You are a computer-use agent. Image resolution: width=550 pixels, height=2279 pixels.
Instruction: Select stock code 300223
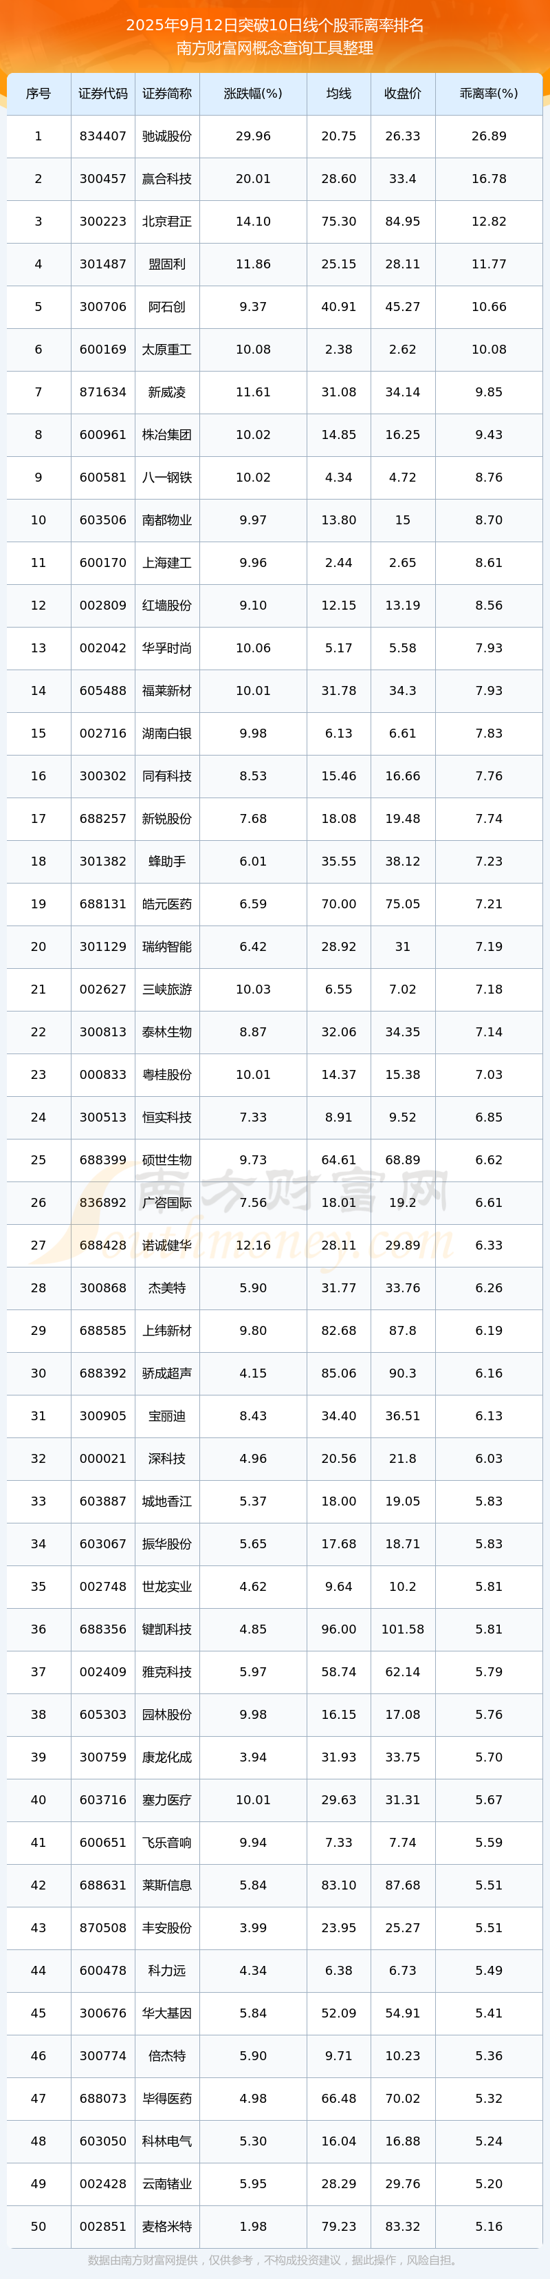click(x=102, y=221)
